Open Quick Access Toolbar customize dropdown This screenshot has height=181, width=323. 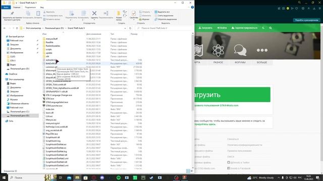point(17,3)
